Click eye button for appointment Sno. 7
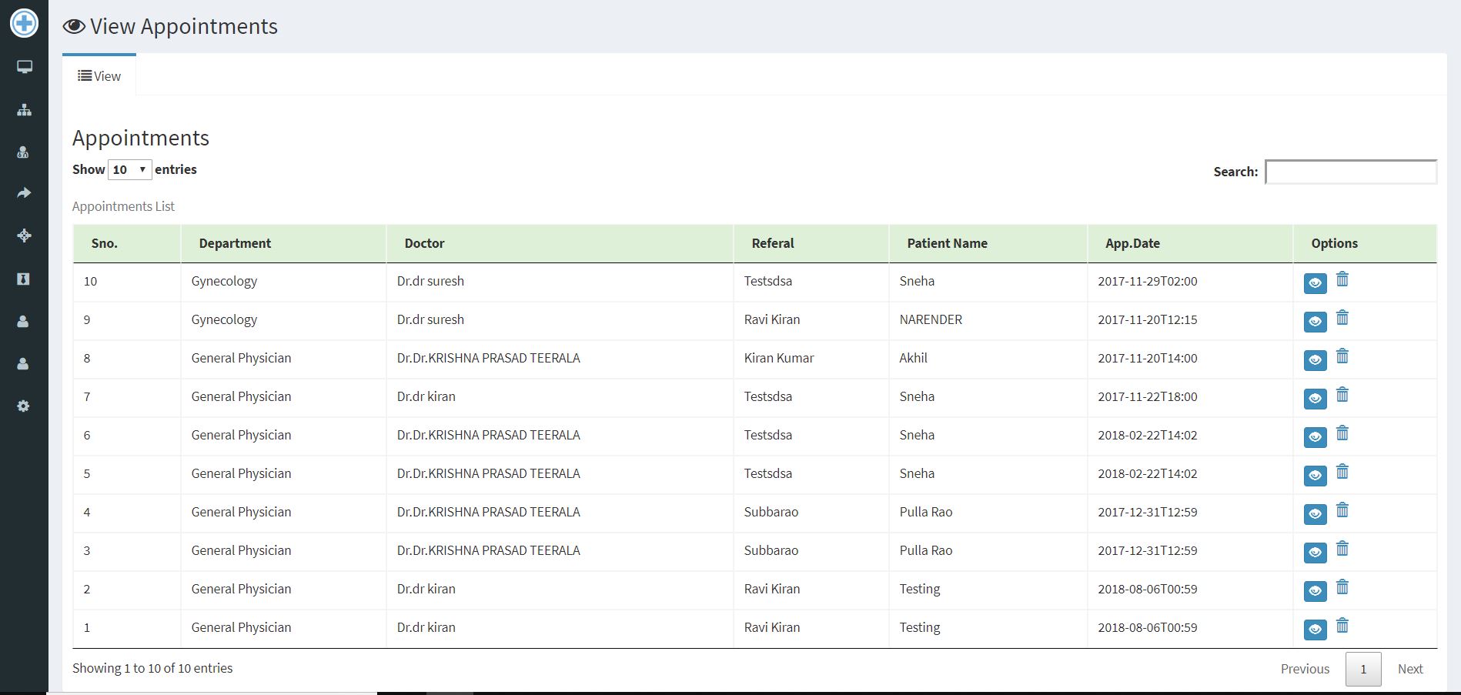The width and height of the screenshot is (1461, 695). pos(1315,399)
